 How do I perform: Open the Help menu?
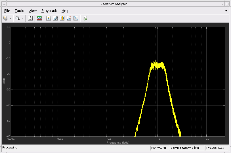(x=65, y=11)
